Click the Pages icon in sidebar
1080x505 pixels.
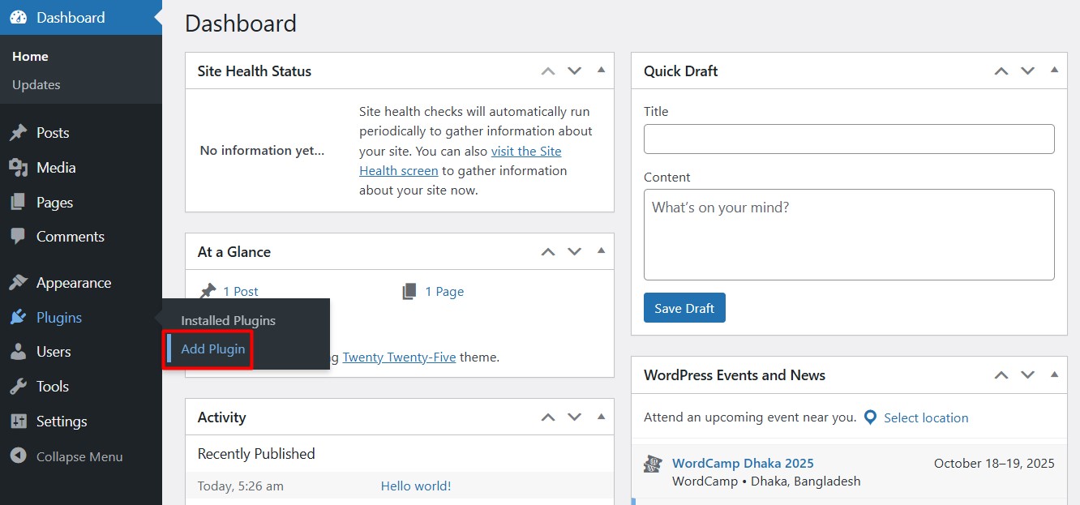click(18, 203)
